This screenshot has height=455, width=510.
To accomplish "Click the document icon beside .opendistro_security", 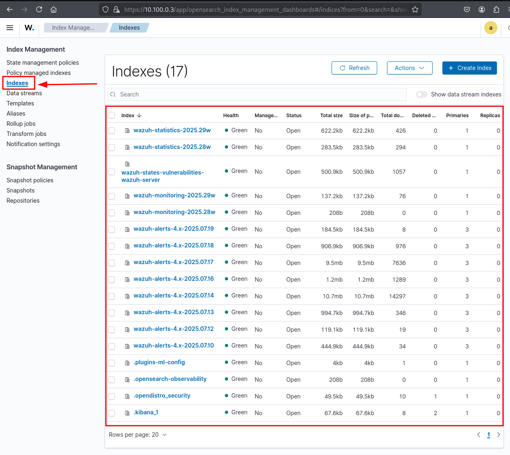I will [127, 396].
